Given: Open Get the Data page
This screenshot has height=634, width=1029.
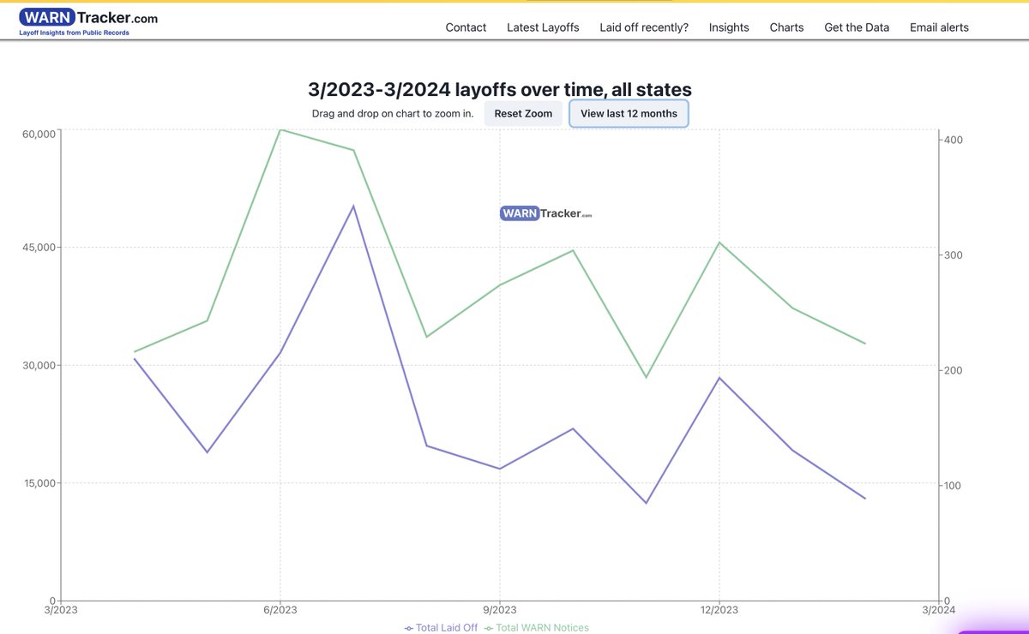Looking at the screenshot, I should click(x=857, y=27).
